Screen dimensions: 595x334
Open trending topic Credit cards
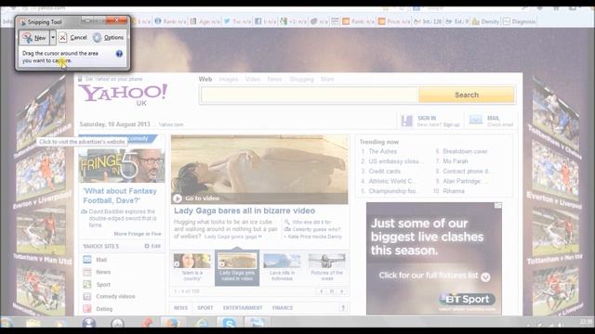[384, 171]
